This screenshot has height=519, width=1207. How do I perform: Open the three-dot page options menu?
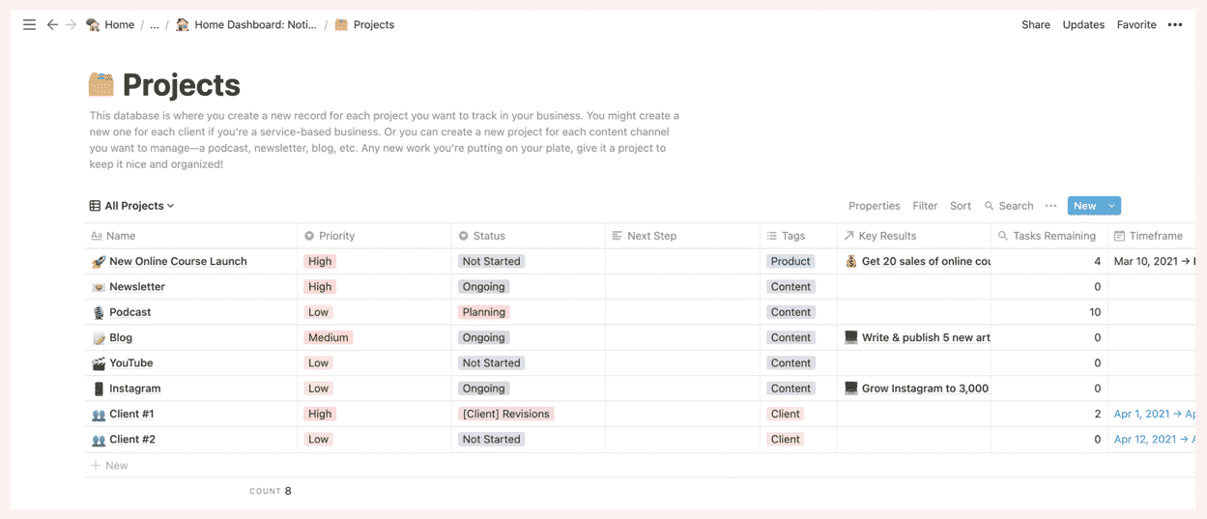tap(1175, 25)
